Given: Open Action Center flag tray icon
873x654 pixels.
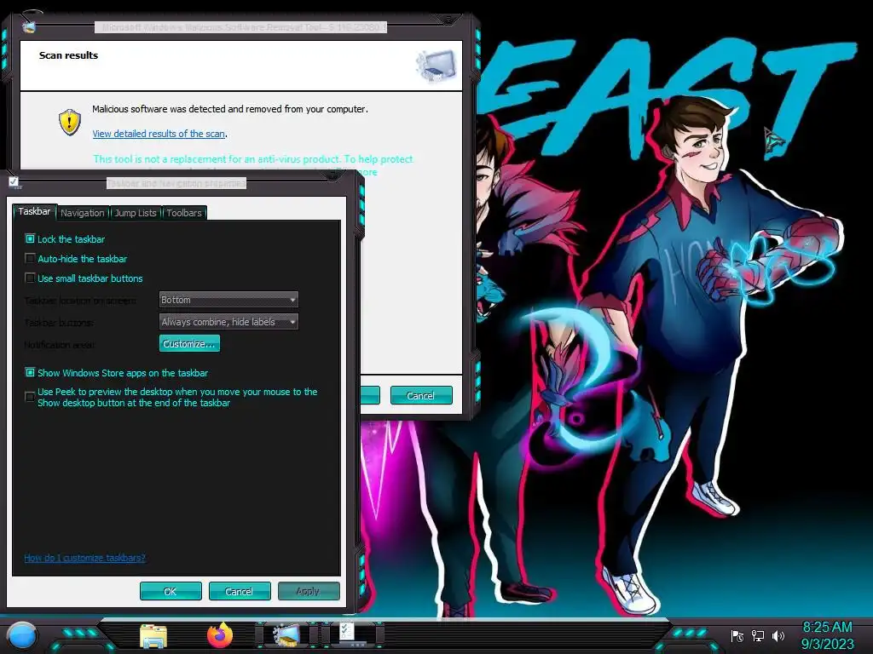Looking at the screenshot, I should point(737,635).
